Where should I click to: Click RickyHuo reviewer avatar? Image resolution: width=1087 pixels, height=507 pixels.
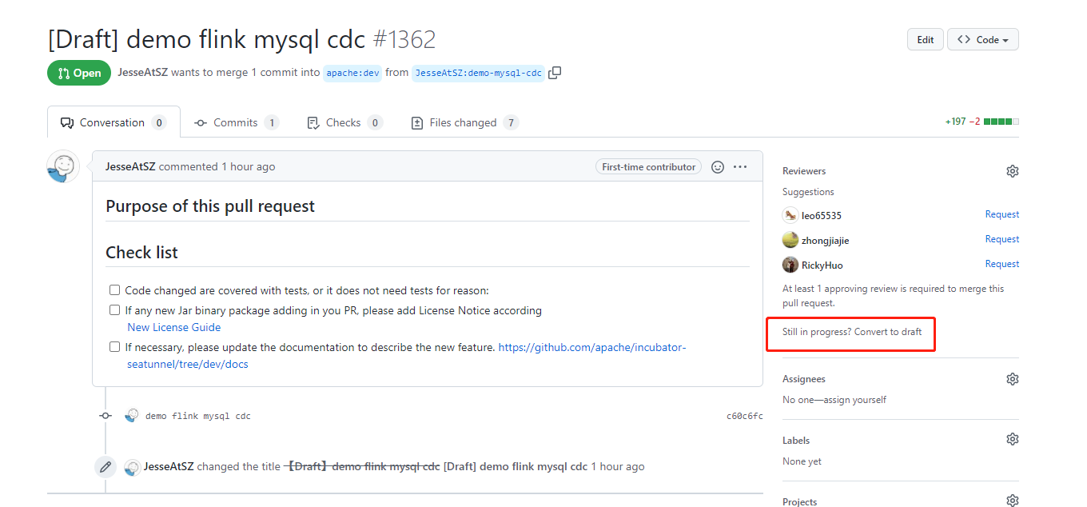point(790,265)
